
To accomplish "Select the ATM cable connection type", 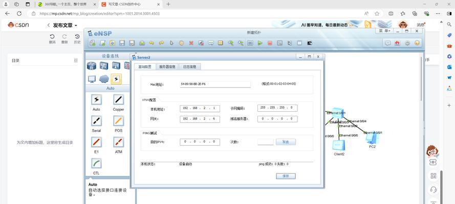I will coord(118,142).
